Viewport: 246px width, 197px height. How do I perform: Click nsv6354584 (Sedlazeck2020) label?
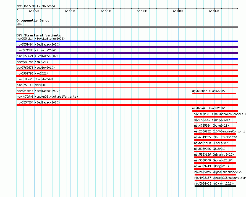click(38, 102)
